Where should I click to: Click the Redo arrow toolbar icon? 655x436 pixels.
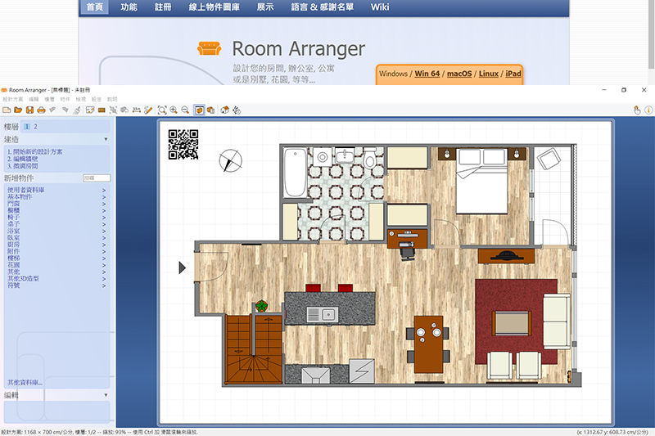(65, 110)
